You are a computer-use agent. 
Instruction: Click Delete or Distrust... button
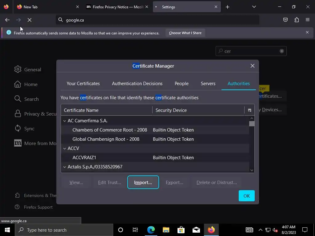point(217,183)
